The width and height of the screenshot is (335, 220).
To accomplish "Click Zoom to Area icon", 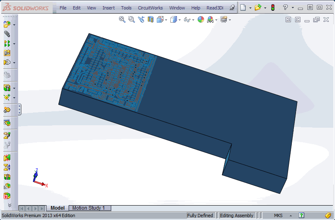I will tap(131, 19).
